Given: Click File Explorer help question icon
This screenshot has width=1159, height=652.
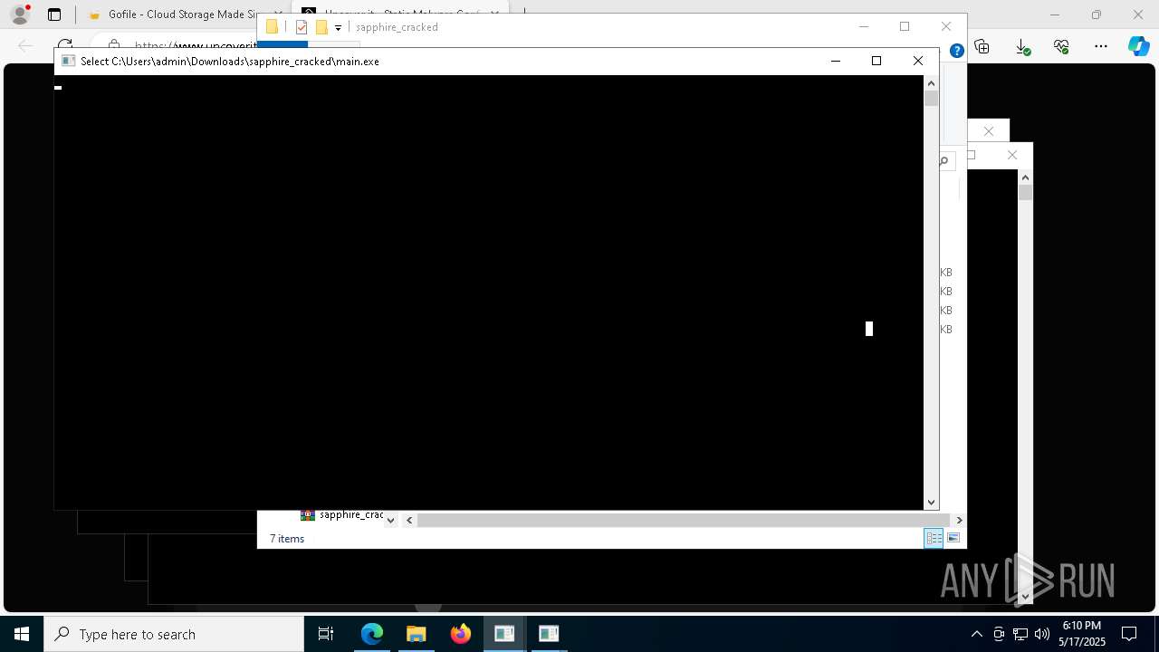Looking at the screenshot, I should (x=956, y=51).
